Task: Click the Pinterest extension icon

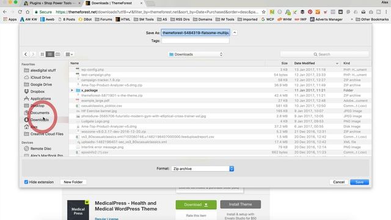Action: point(310,12)
